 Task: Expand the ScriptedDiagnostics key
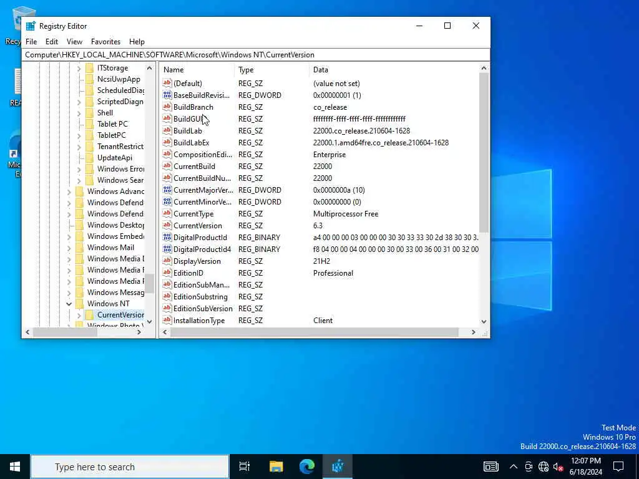[79, 102]
